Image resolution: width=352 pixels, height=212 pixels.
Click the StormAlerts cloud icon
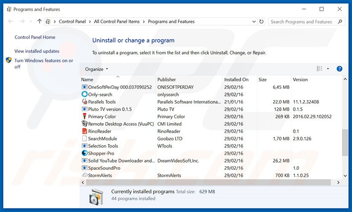(x=85, y=175)
